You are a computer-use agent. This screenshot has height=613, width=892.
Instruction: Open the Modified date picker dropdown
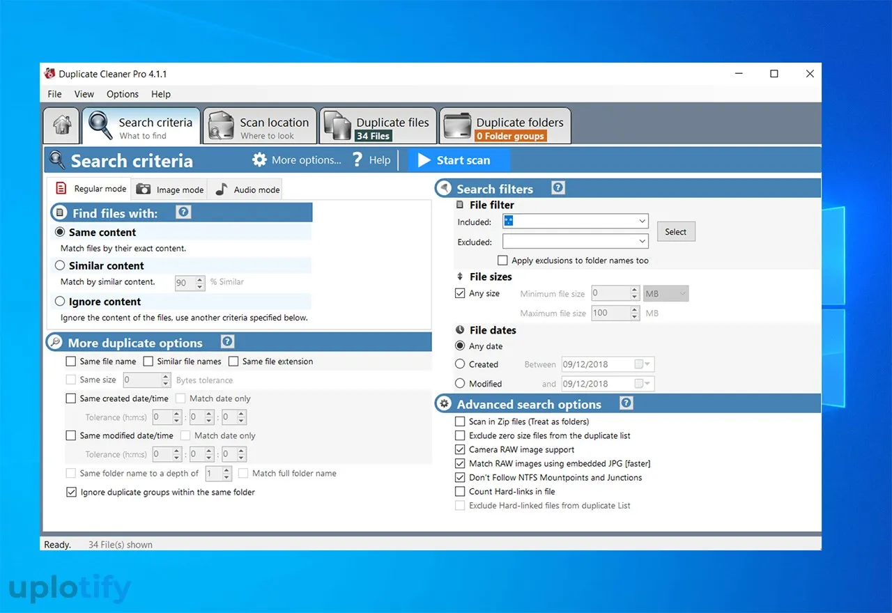(x=643, y=384)
